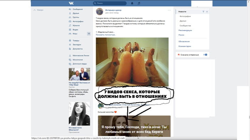
Task: Select Сообщества in right news menu
Action: pos(185,26)
